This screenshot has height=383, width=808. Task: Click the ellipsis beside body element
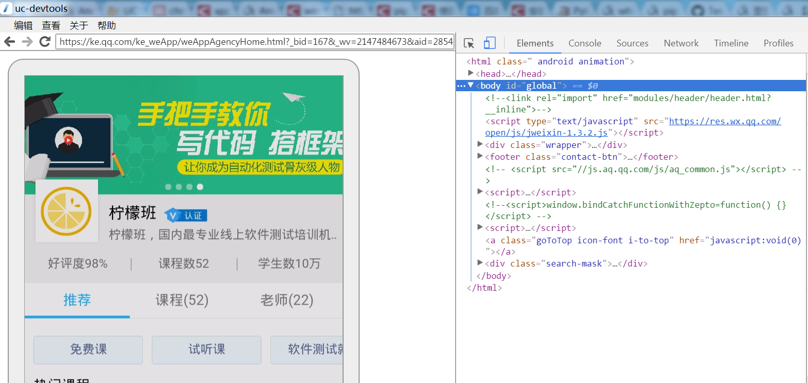click(461, 86)
